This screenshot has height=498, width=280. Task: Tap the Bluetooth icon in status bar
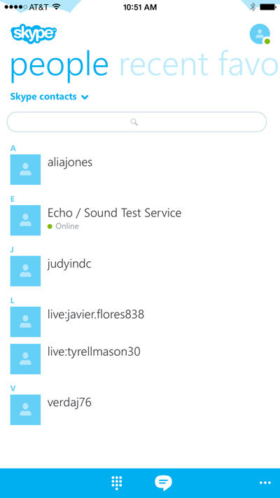click(253, 7)
